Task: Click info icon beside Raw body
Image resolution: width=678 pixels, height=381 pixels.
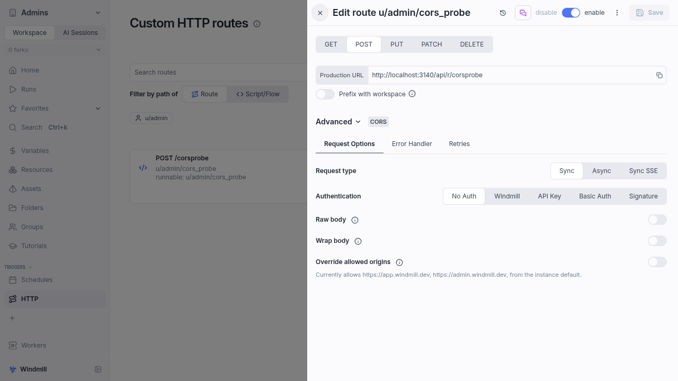Action: [355, 220]
